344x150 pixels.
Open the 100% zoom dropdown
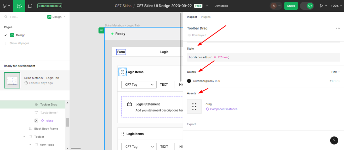point(335,6)
